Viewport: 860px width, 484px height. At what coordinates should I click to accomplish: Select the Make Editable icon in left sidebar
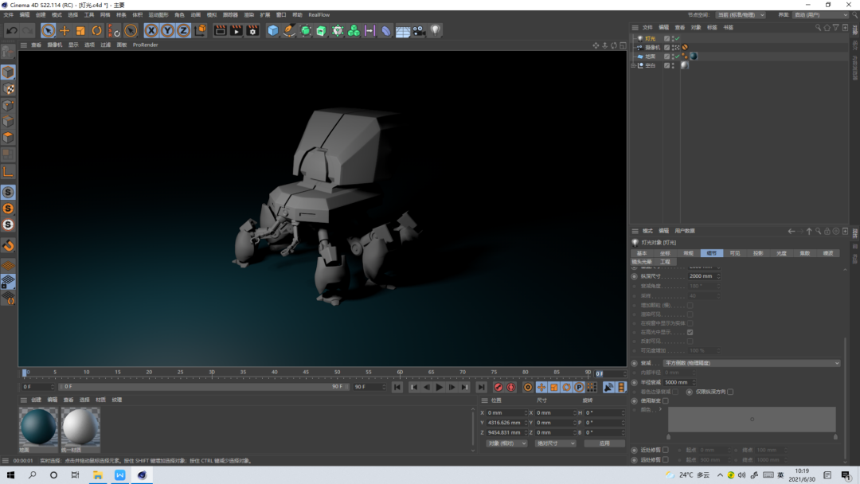tap(8, 51)
